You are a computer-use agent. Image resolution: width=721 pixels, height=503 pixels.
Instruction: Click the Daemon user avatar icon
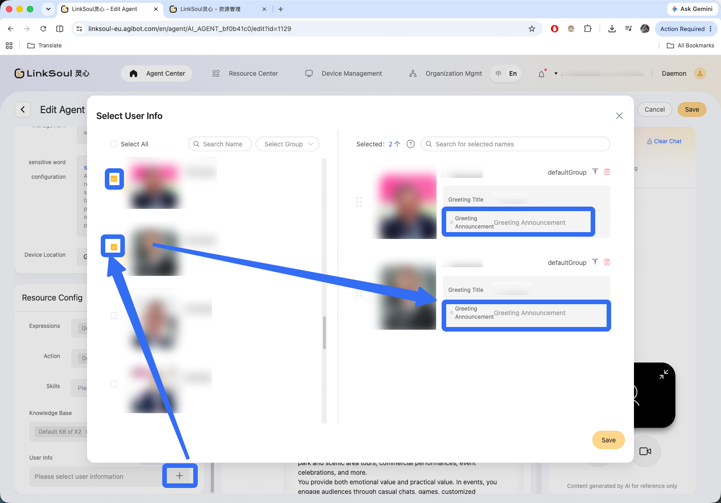pyautogui.click(x=700, y=73)
